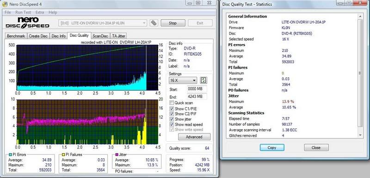
Task: Click the Disc DVD-R (RITEKG05) value in Statistics
Action: coord(297,33)
